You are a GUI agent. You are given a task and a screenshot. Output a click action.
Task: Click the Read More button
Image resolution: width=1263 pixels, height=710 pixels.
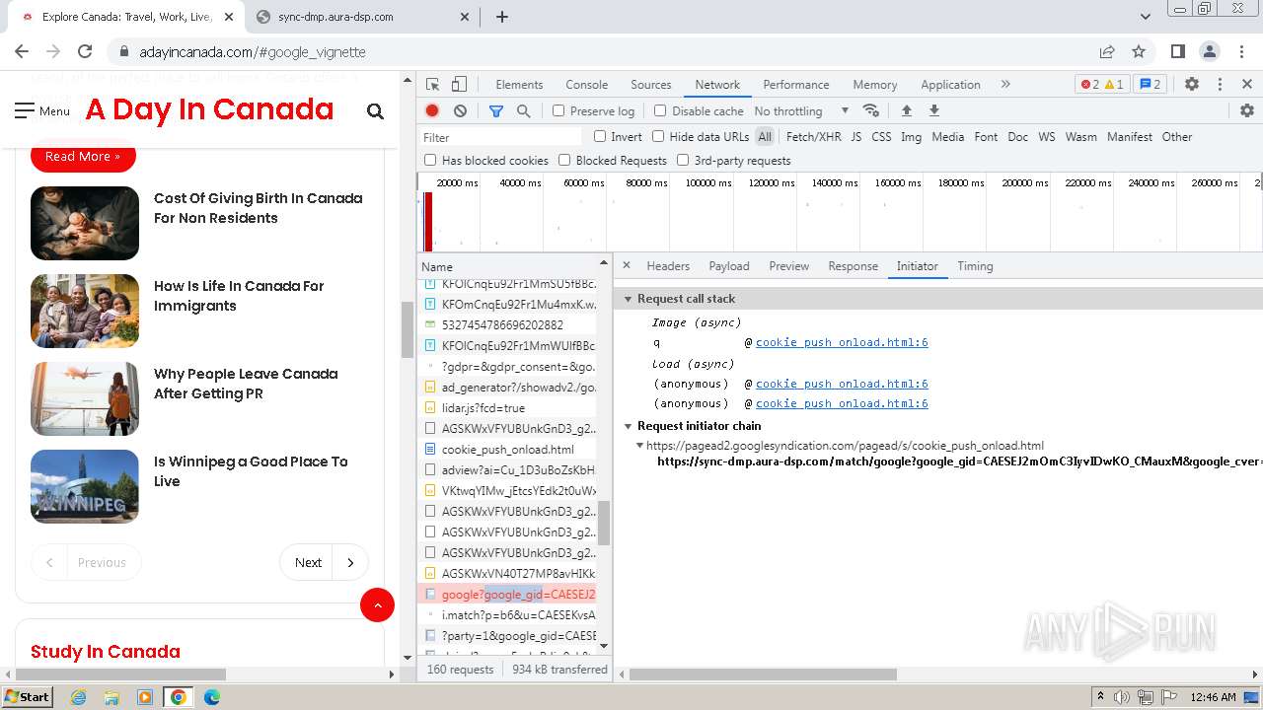click(x=83, y=156)
